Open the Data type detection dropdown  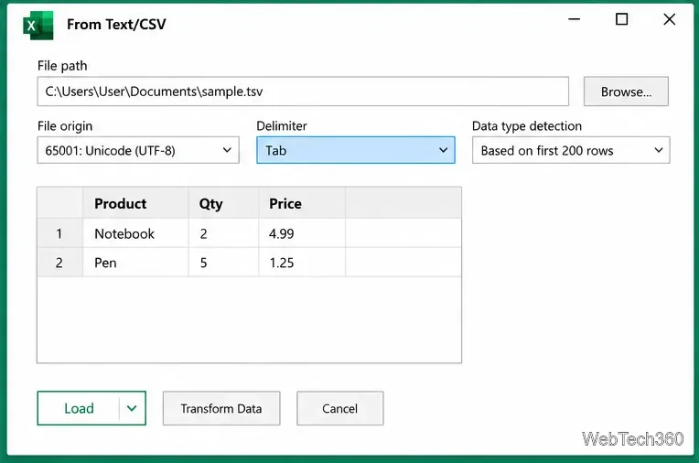pyautogui.click(x=571, y=150)
